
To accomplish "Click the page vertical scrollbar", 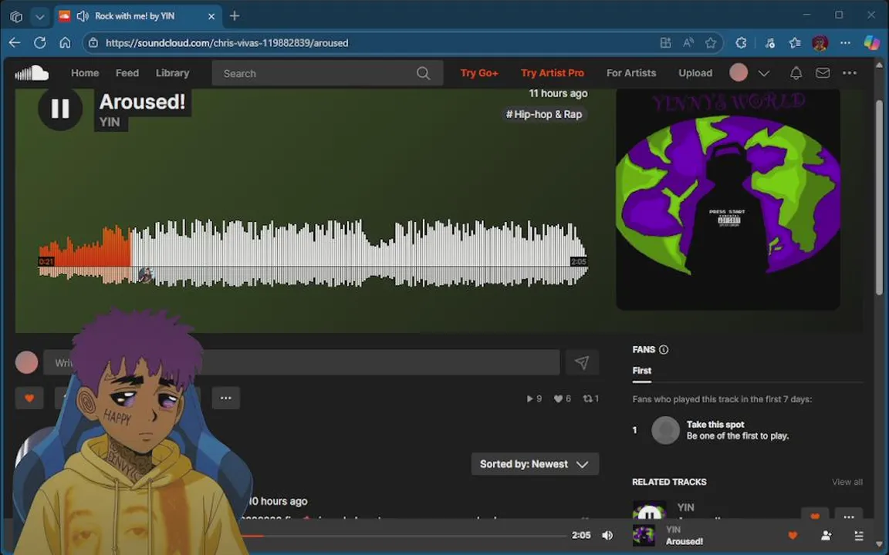I will pos(880,197).
